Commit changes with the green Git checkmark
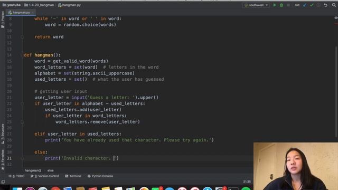 (x=312, y=5)
